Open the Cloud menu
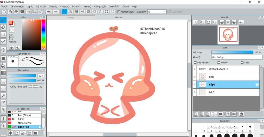 tap(126, 6)
